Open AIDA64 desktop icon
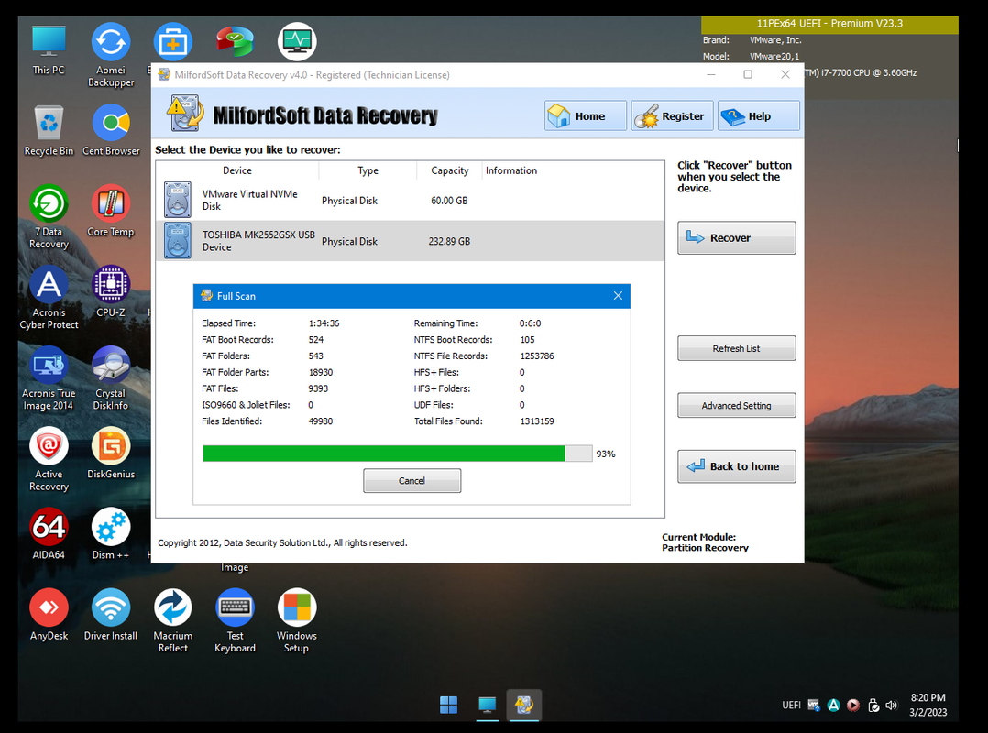 [49, 534]
